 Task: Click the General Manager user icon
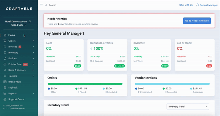(x=197, y=5)
